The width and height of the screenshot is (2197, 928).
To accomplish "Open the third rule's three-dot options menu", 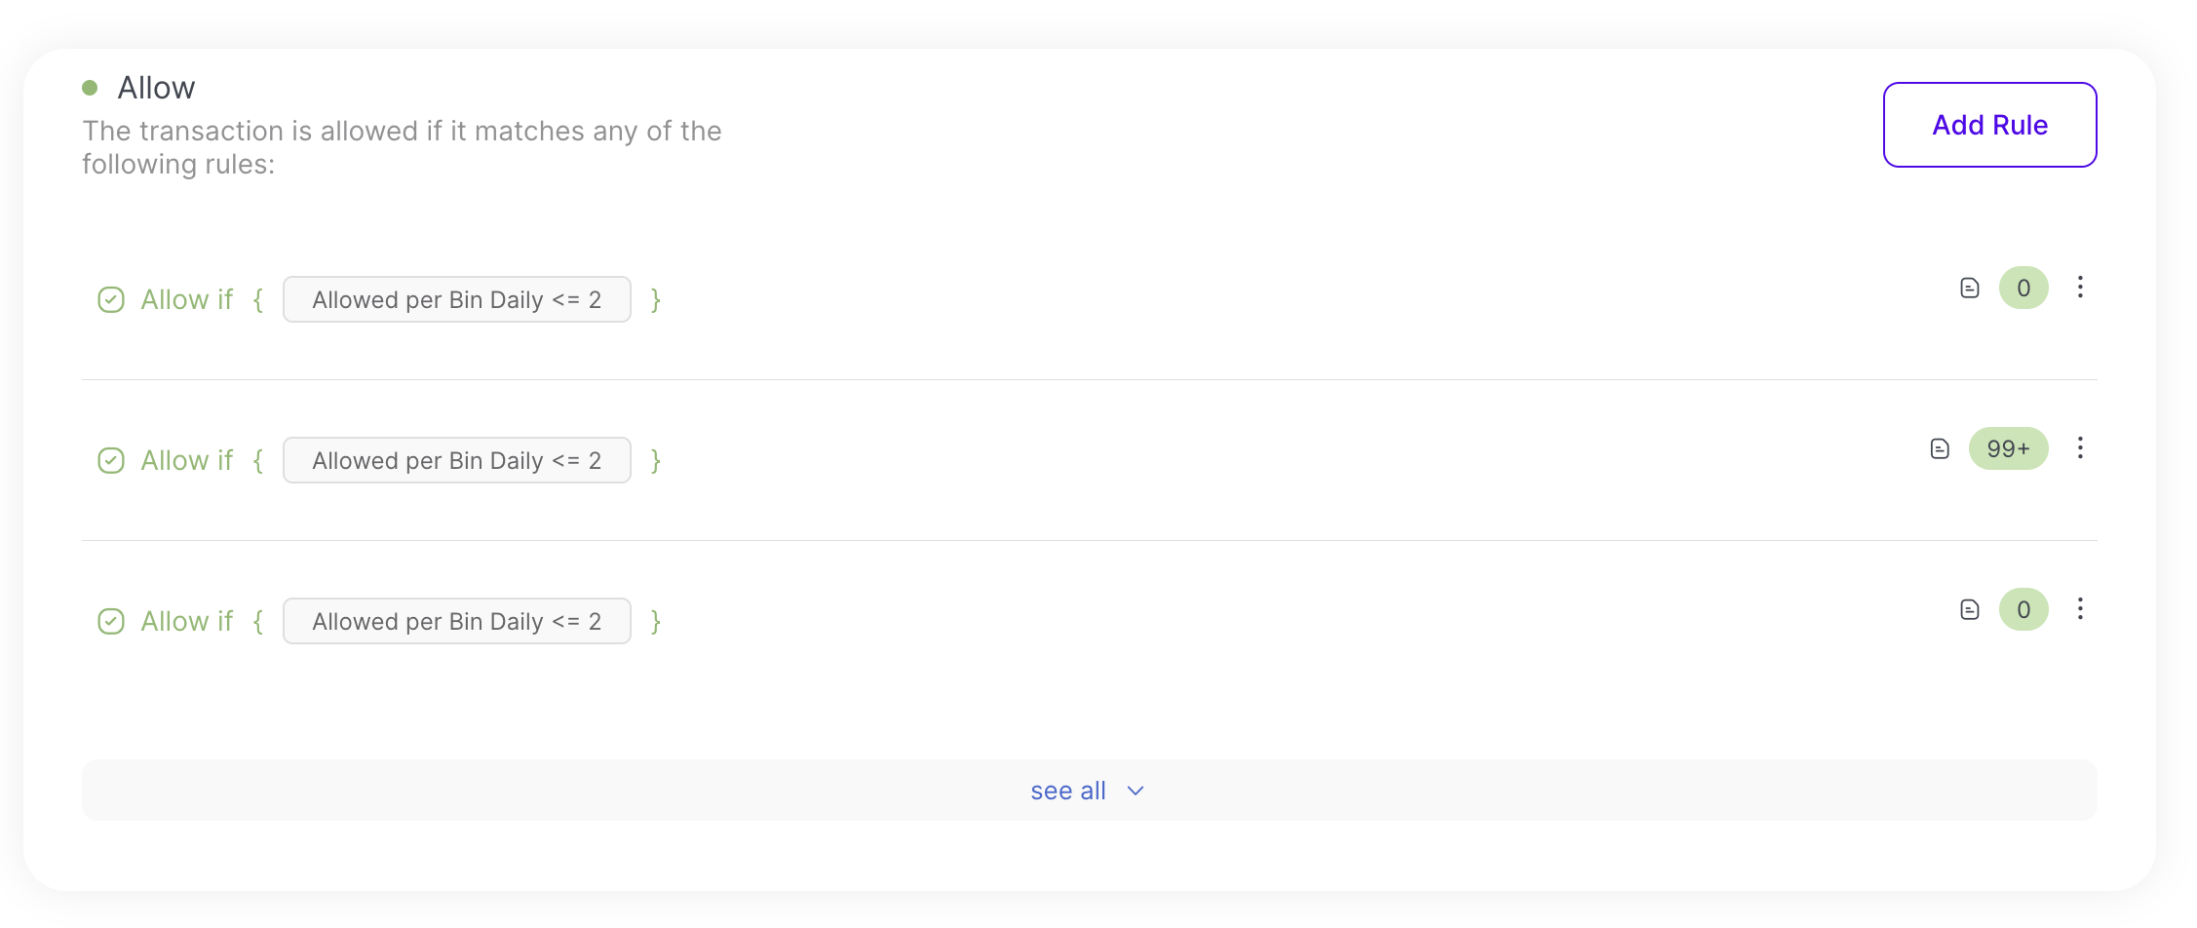I will tap(2079, 608).
